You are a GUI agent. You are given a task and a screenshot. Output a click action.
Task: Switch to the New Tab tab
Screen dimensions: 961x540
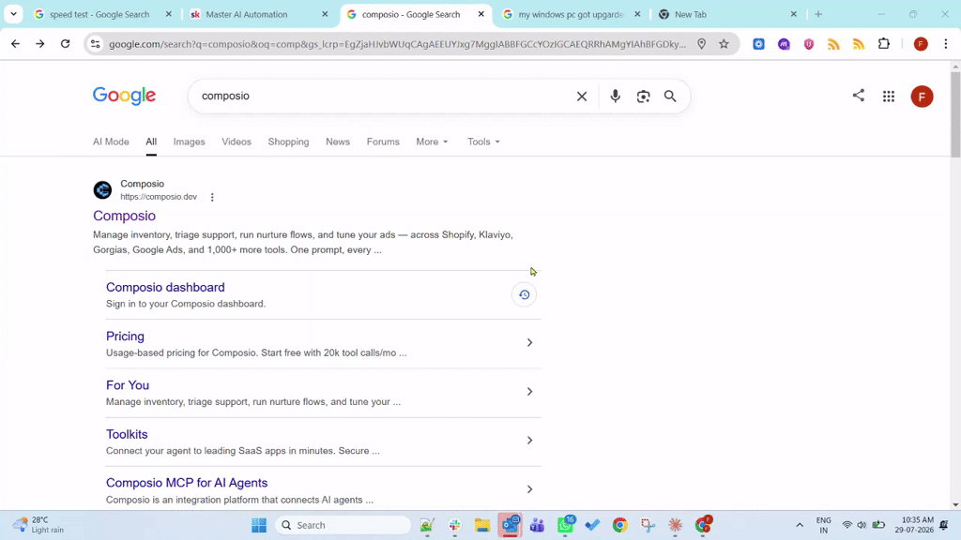click(x=690, y=14)
